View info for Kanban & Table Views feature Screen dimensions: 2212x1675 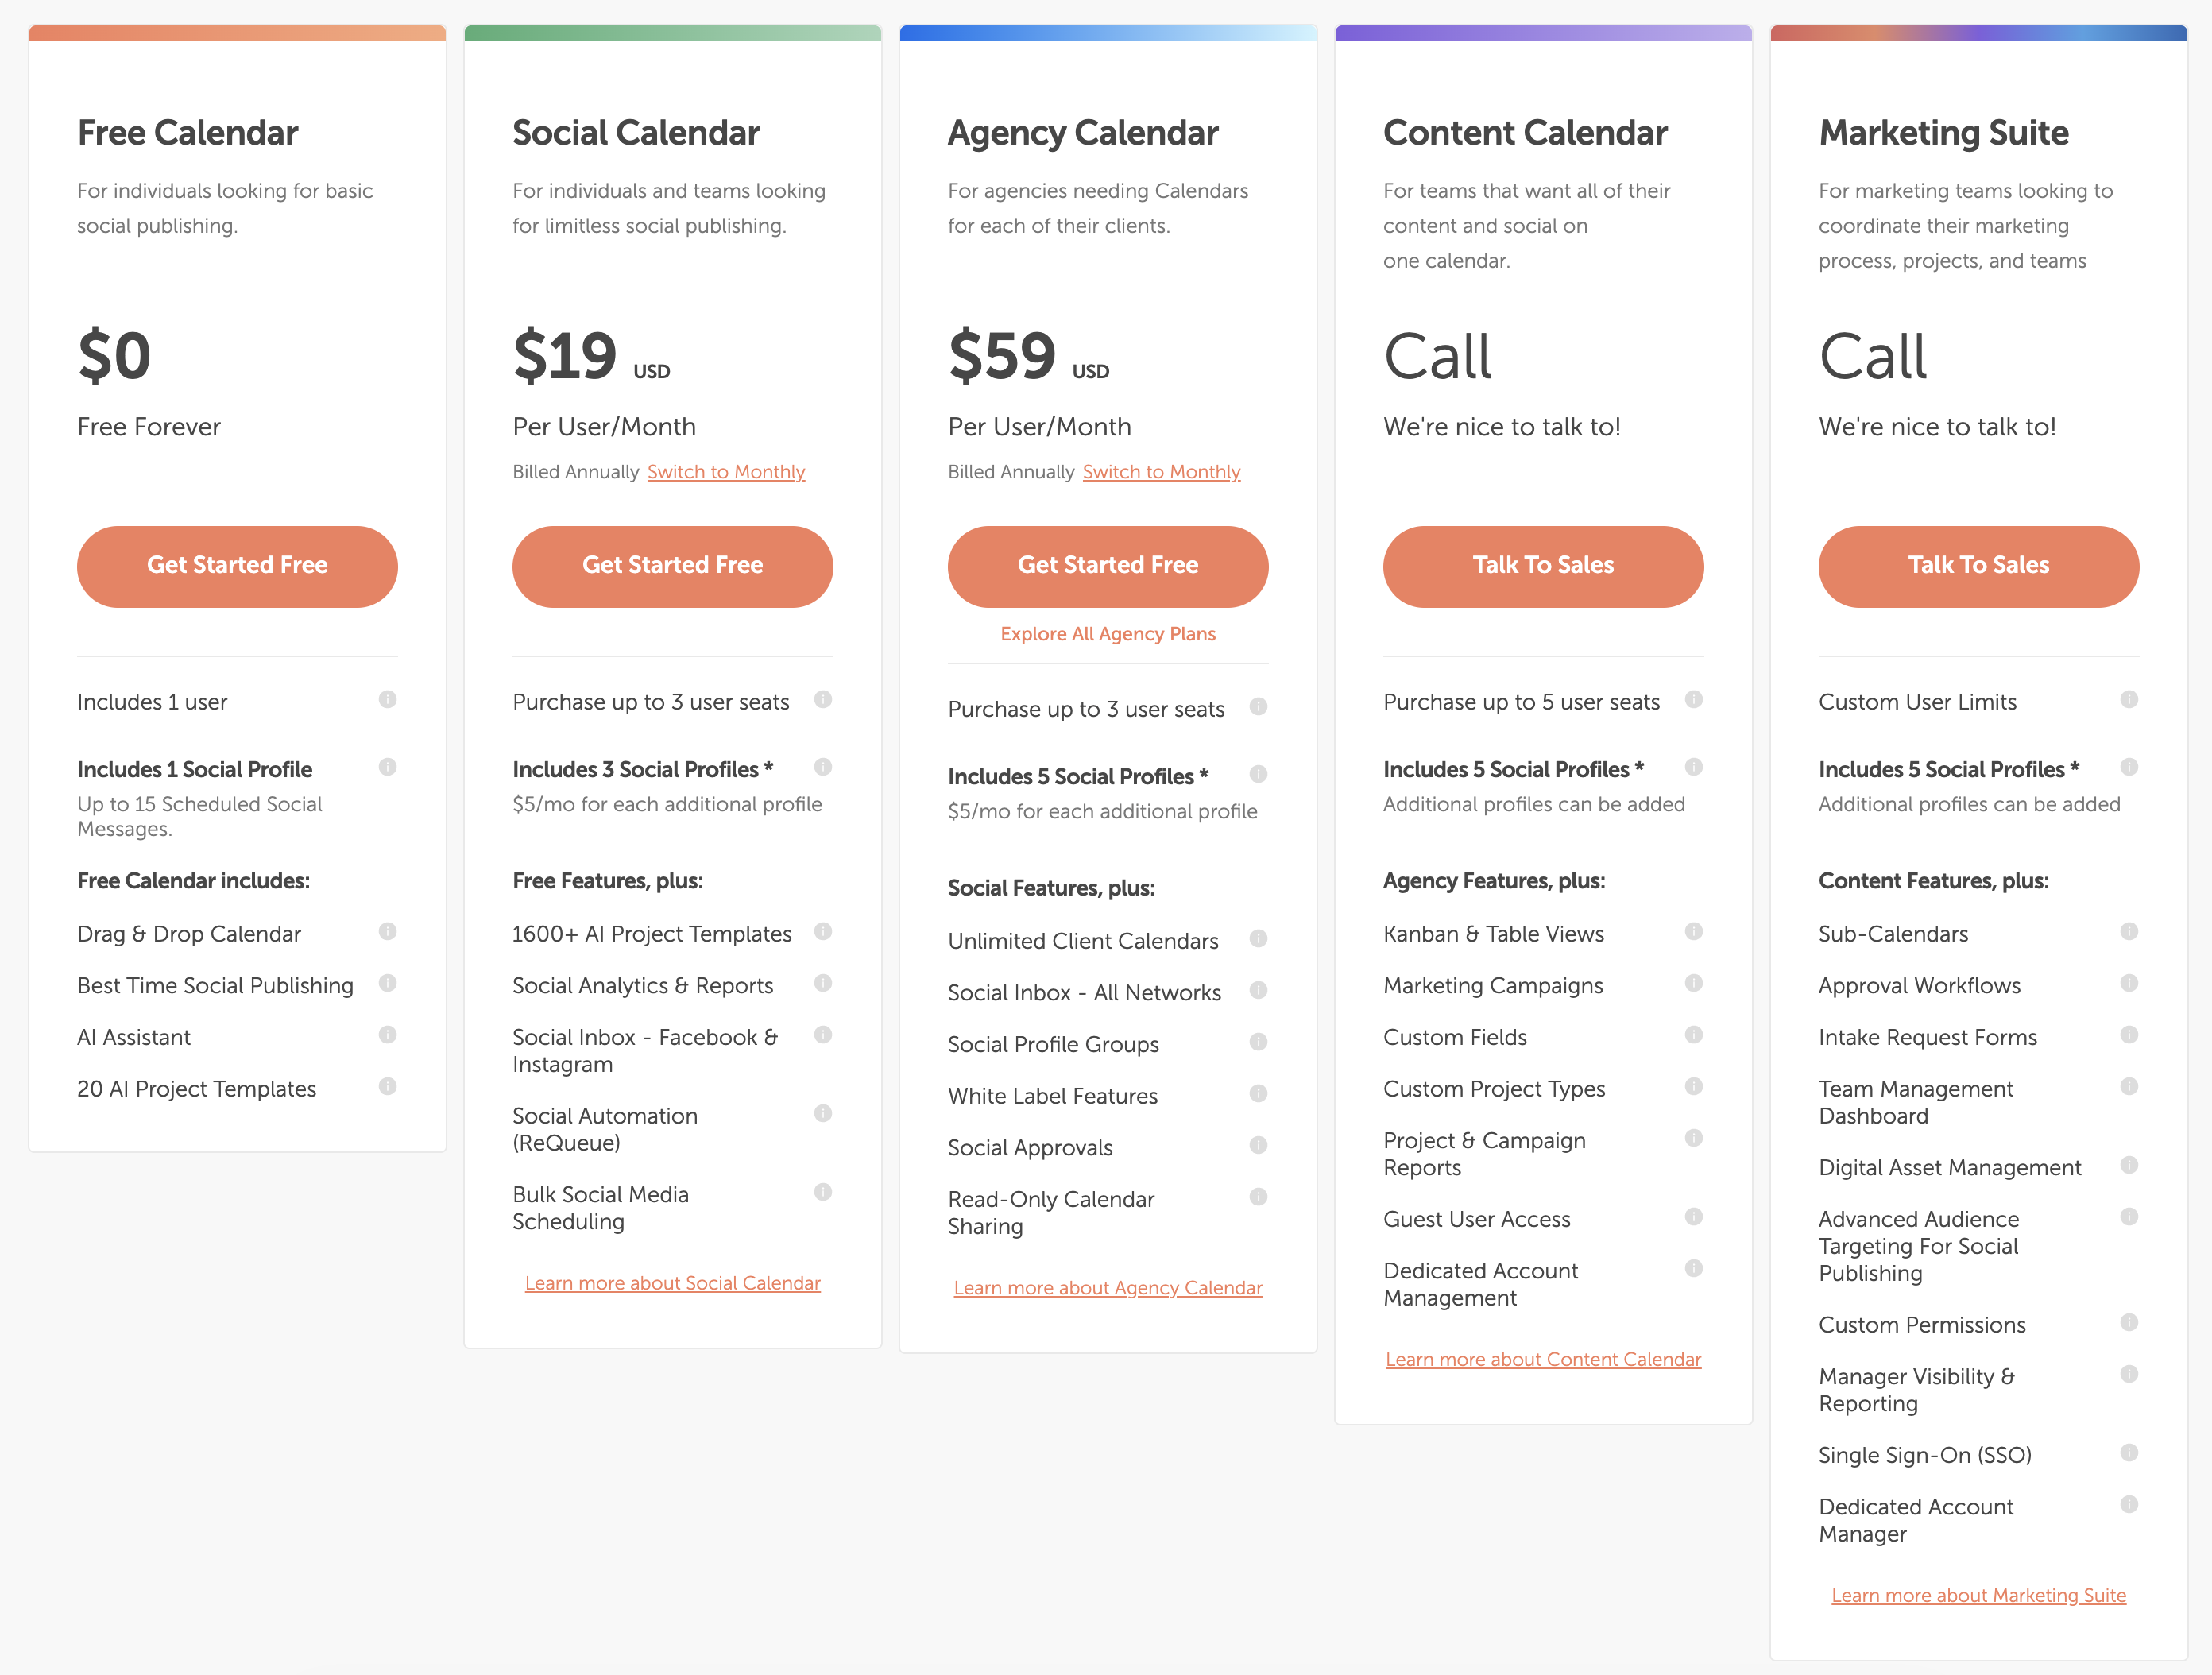click(1694, 931)
